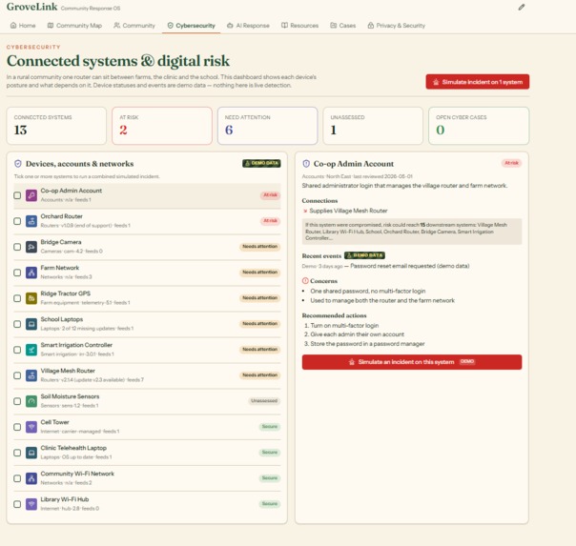Tick the Village Mesh Router checkbox
Viewport: 576px width, 546px height.
[x=17, y=375]
